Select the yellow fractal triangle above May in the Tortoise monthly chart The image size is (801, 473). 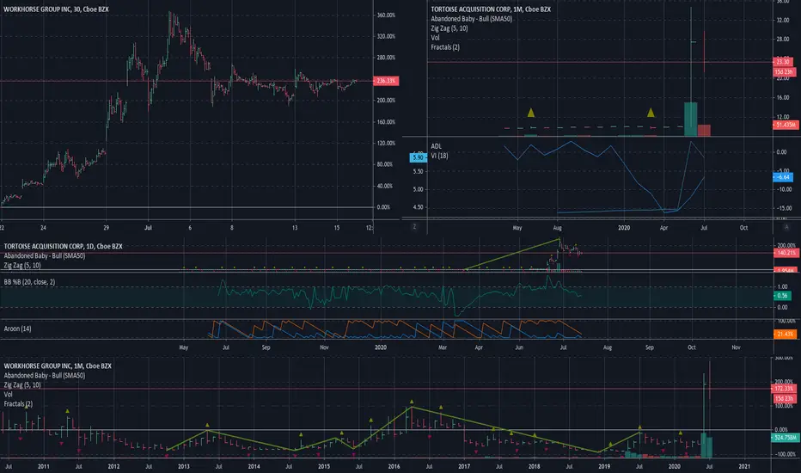point(531,113)
